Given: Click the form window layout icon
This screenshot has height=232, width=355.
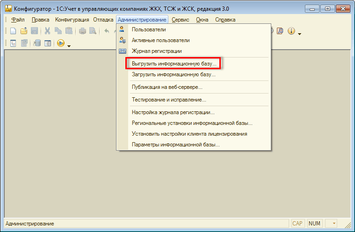Looking at the screenshot, I should click(48, 43).
